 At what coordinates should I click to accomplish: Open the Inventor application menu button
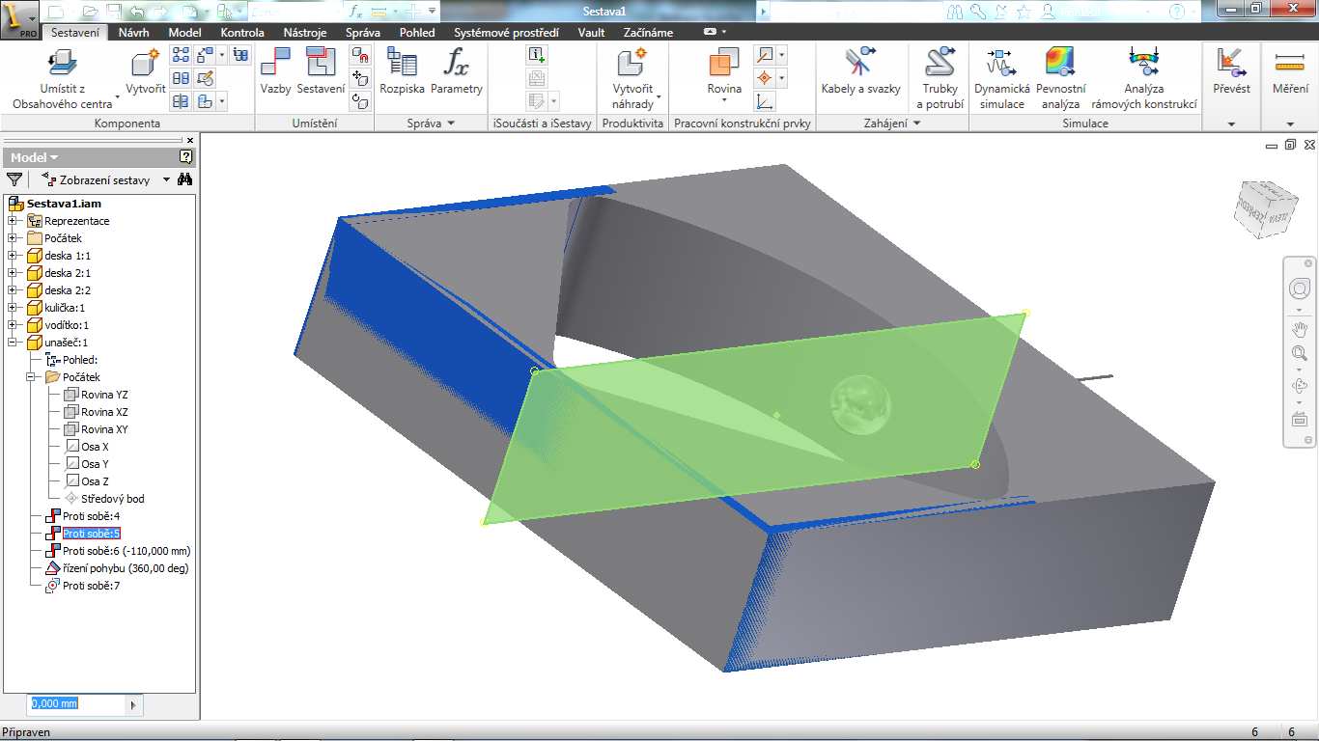pyautogui.click(x=19, y=18)
